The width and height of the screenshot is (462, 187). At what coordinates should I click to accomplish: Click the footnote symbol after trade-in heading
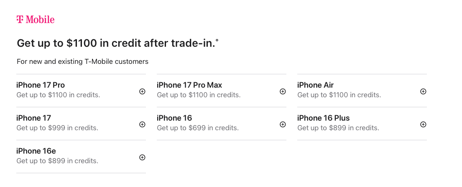pyautogui.click(x=217, y=40)
